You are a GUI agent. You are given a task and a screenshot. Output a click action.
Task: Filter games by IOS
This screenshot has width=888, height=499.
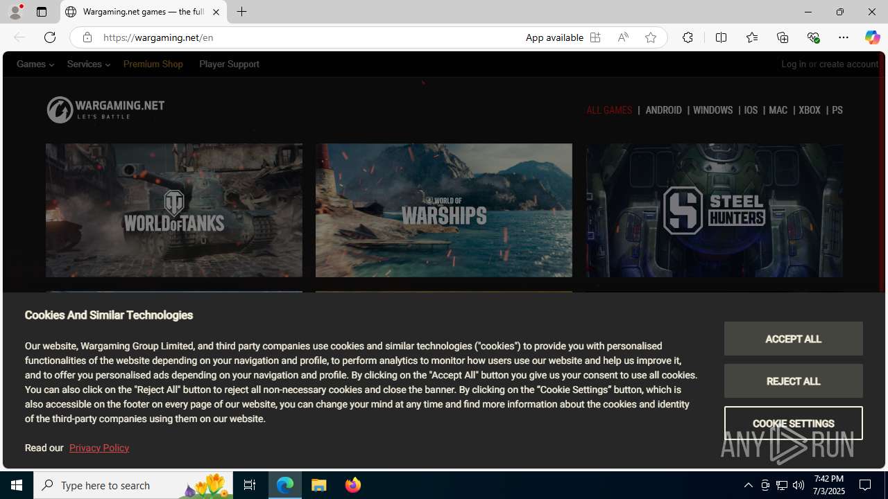pos(751,110)
